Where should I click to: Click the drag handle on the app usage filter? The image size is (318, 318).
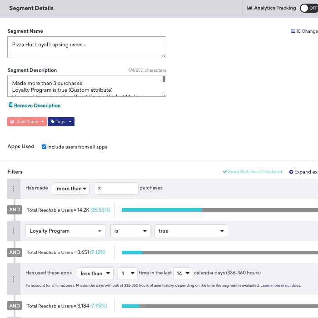point(14,279)
